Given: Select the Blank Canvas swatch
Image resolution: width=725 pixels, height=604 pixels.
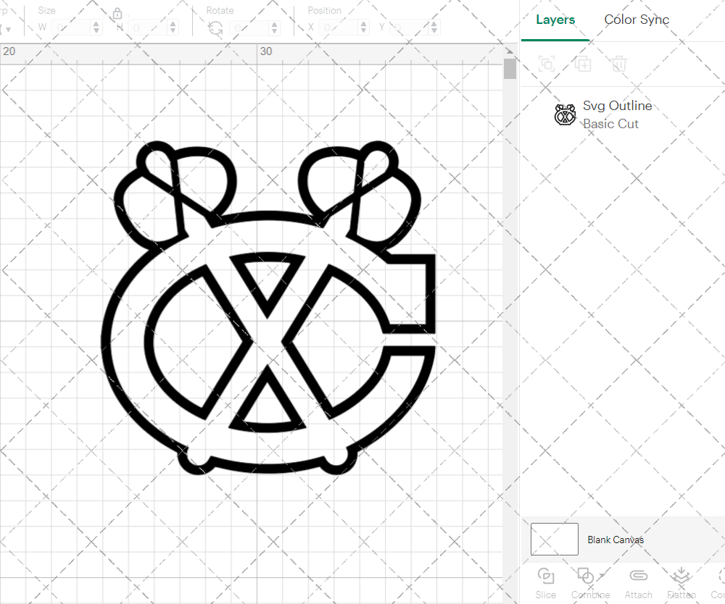Looking at the screenshot, I should [x=555, y=539].
